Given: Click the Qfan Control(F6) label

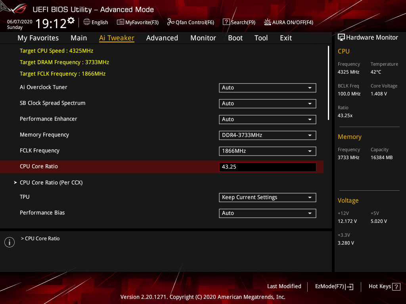Looking at the screenshot, I should (195, 23).
